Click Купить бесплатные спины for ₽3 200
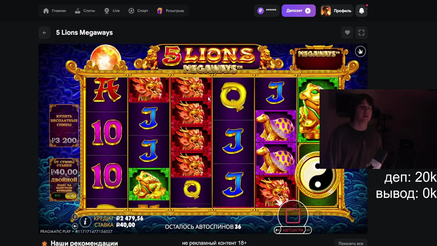The width and height of the screenshot is (437, 246). [x=64, y=125]
